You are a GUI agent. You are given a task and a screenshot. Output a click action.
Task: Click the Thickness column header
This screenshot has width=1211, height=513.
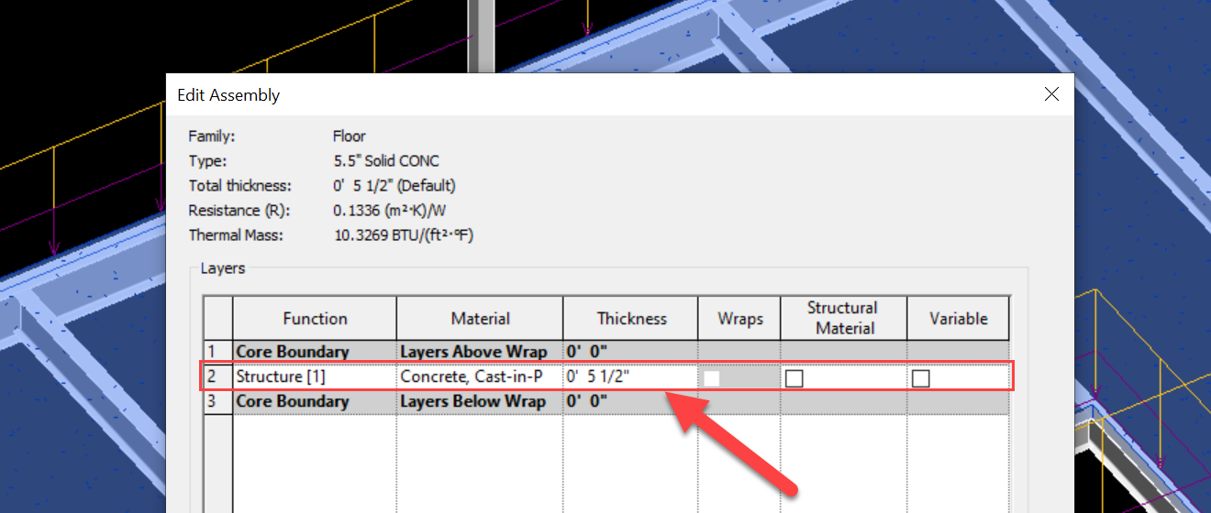point(631,319)
